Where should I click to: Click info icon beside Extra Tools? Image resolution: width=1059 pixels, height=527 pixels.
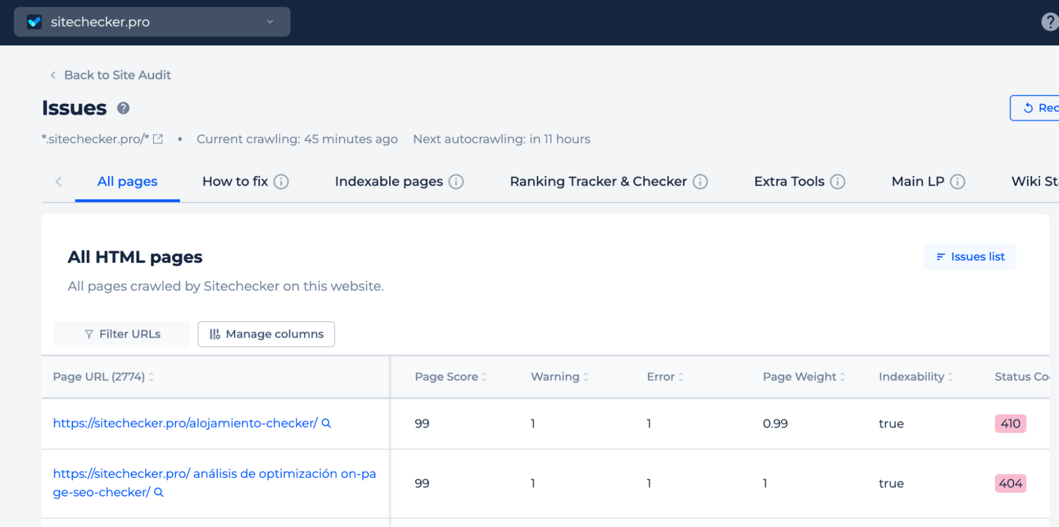click(x=838, y=182)
